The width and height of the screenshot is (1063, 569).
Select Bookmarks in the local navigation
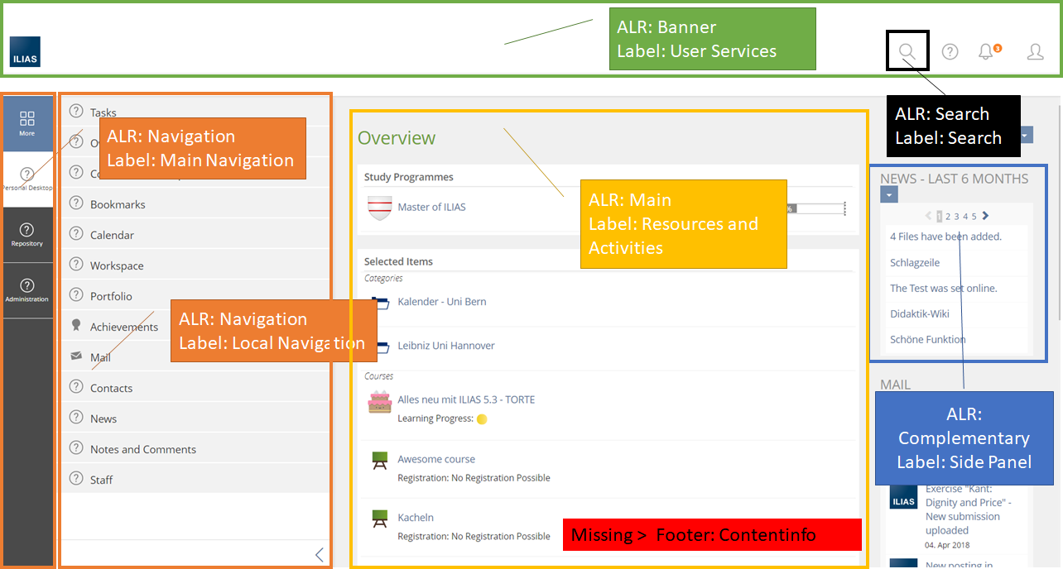click(118, 204)
